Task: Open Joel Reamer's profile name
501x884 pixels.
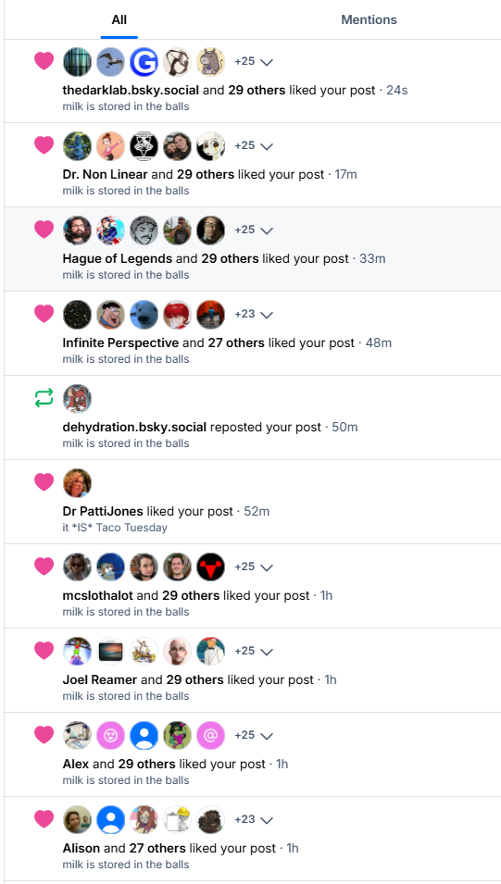Action: (100, 680)
